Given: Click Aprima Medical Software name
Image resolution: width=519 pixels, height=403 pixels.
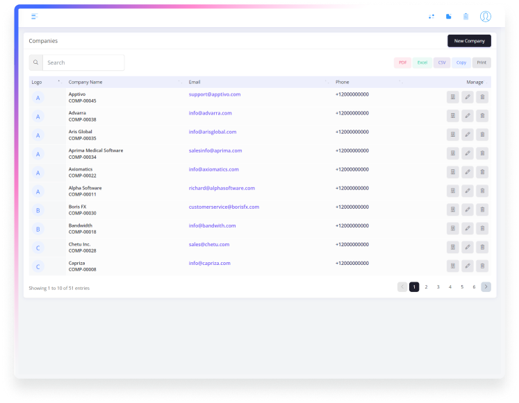Looking at the screenshot, I should tap(96, 151).
